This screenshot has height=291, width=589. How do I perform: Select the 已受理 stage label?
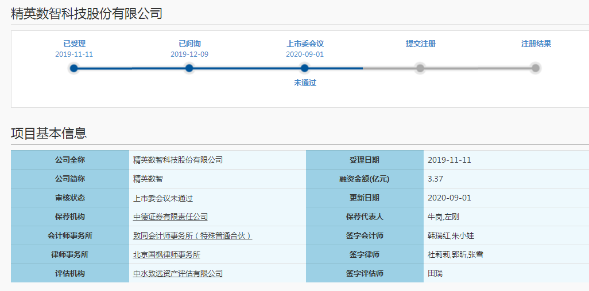74,44
